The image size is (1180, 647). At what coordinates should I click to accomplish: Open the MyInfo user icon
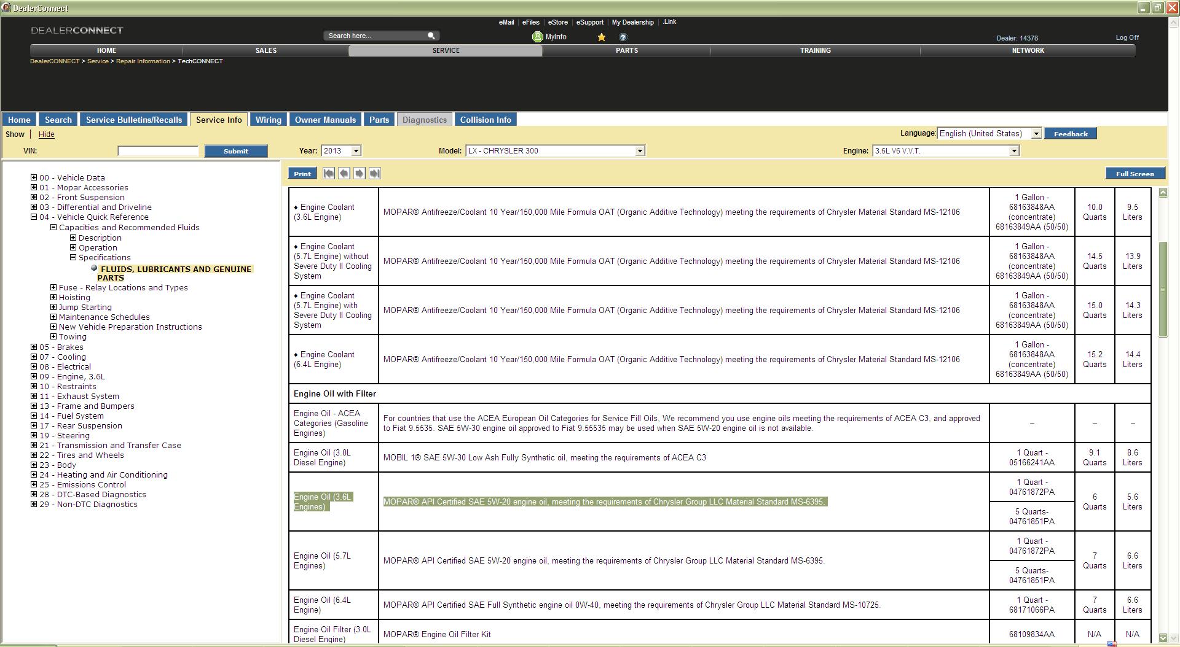537,37
